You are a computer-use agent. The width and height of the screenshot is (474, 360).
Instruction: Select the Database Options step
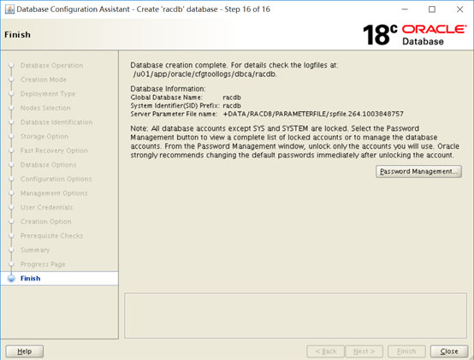coord(48,164)
